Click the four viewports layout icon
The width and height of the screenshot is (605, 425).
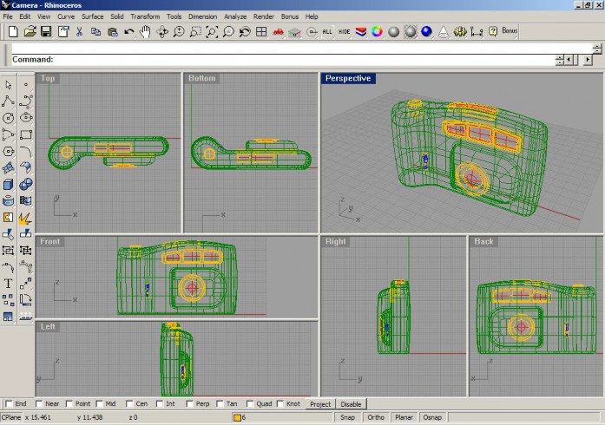[x=261, y=31]
